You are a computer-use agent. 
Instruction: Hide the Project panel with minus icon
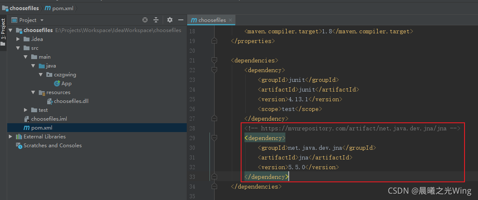[181, 20]
